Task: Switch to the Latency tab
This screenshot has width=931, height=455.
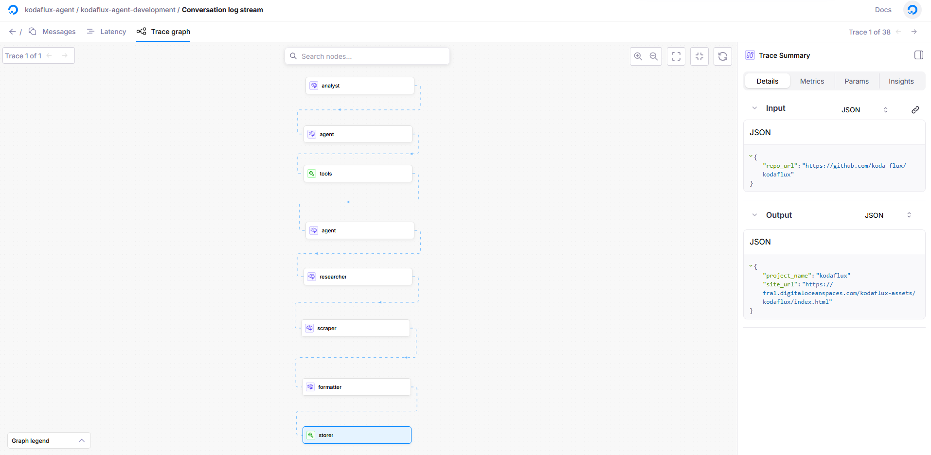Action: tap(107, 32)
